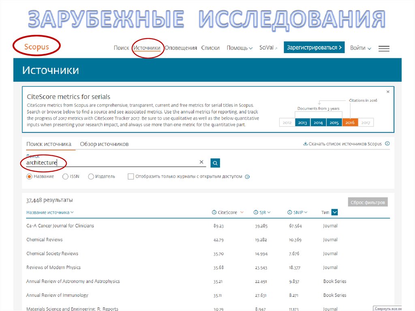Select the orange 2016 year box

click(x=350, y=122)
